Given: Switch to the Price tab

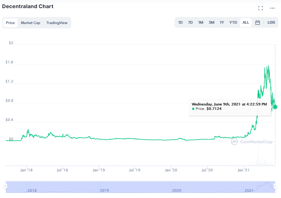Looking at the screenshot, I should pyautogui.click(x=10, y=23).
